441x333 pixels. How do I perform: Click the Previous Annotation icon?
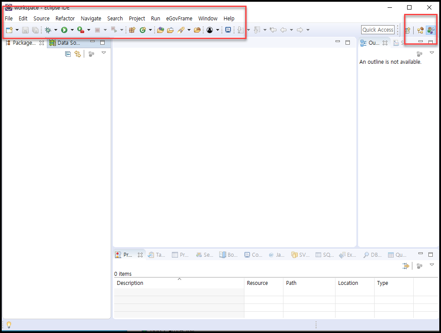tap(257, 30)
